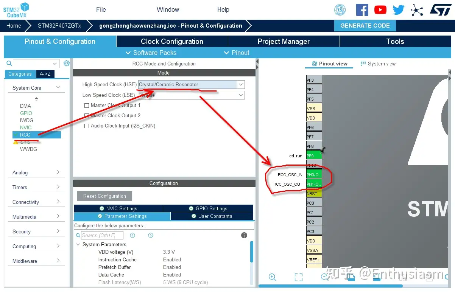Click the 10-year anniversary badge icon
The image size is (455, 292).
[x=340, y=10]
